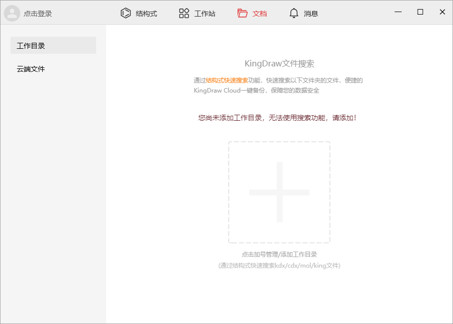Select 云端文件 in the sidebar
Viewport: 453px width, 324px height.
[x=31, y=69]
